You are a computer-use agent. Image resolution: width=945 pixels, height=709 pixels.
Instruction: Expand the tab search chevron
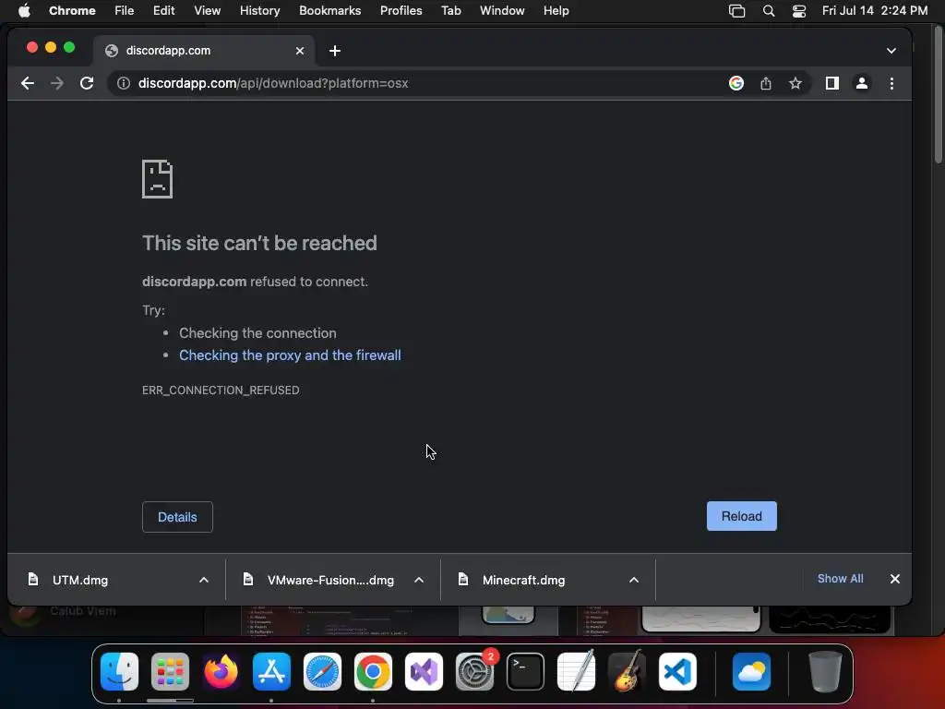tap(891, 51)
